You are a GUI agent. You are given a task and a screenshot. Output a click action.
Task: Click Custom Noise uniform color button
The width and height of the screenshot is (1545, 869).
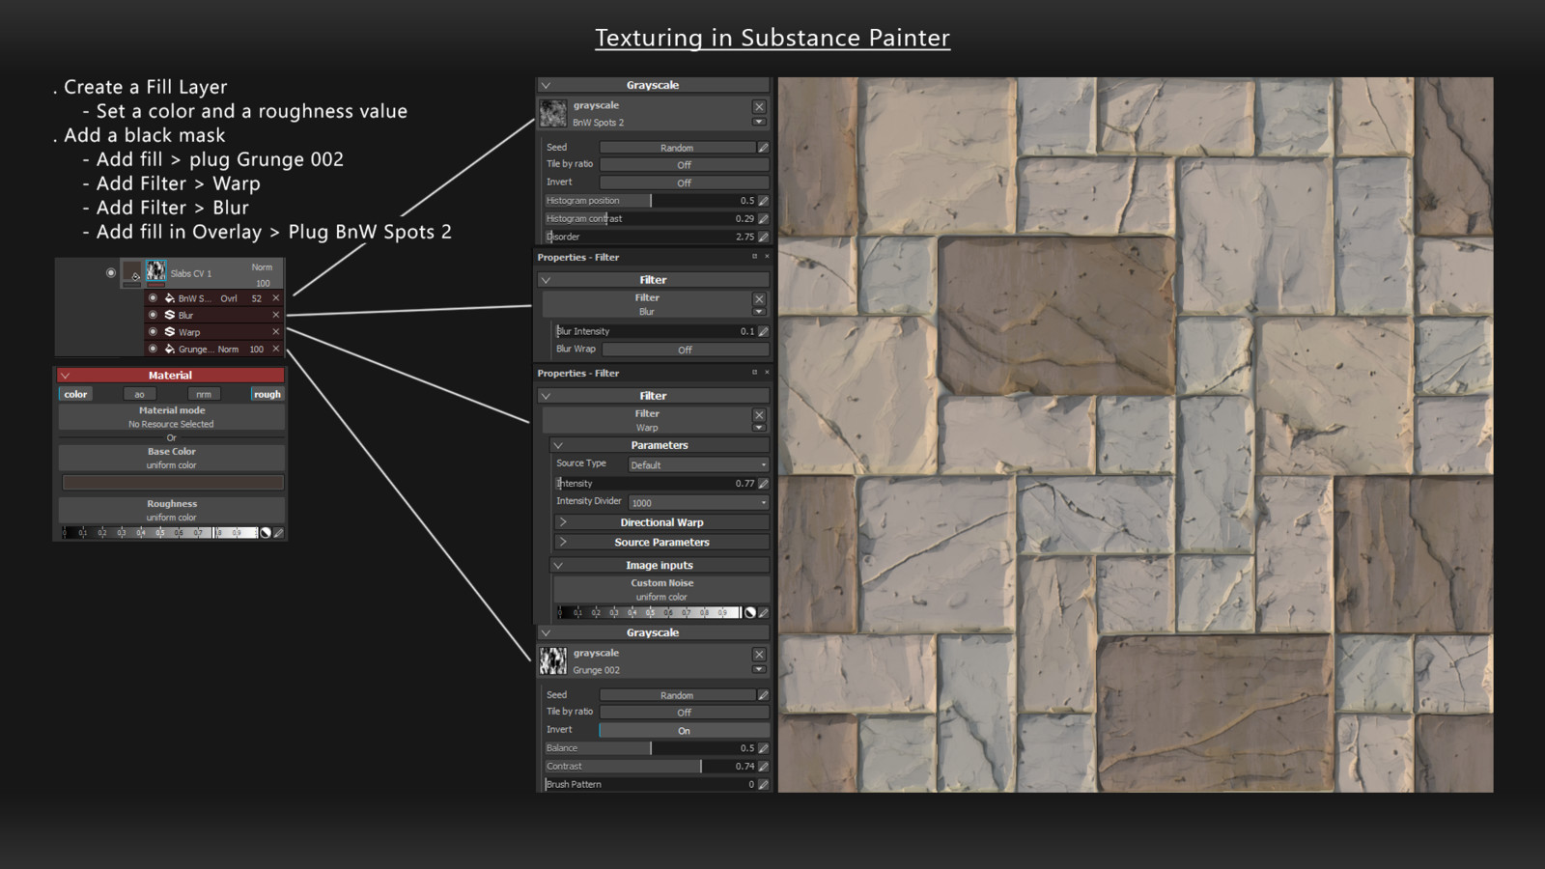tap(661, 590)
